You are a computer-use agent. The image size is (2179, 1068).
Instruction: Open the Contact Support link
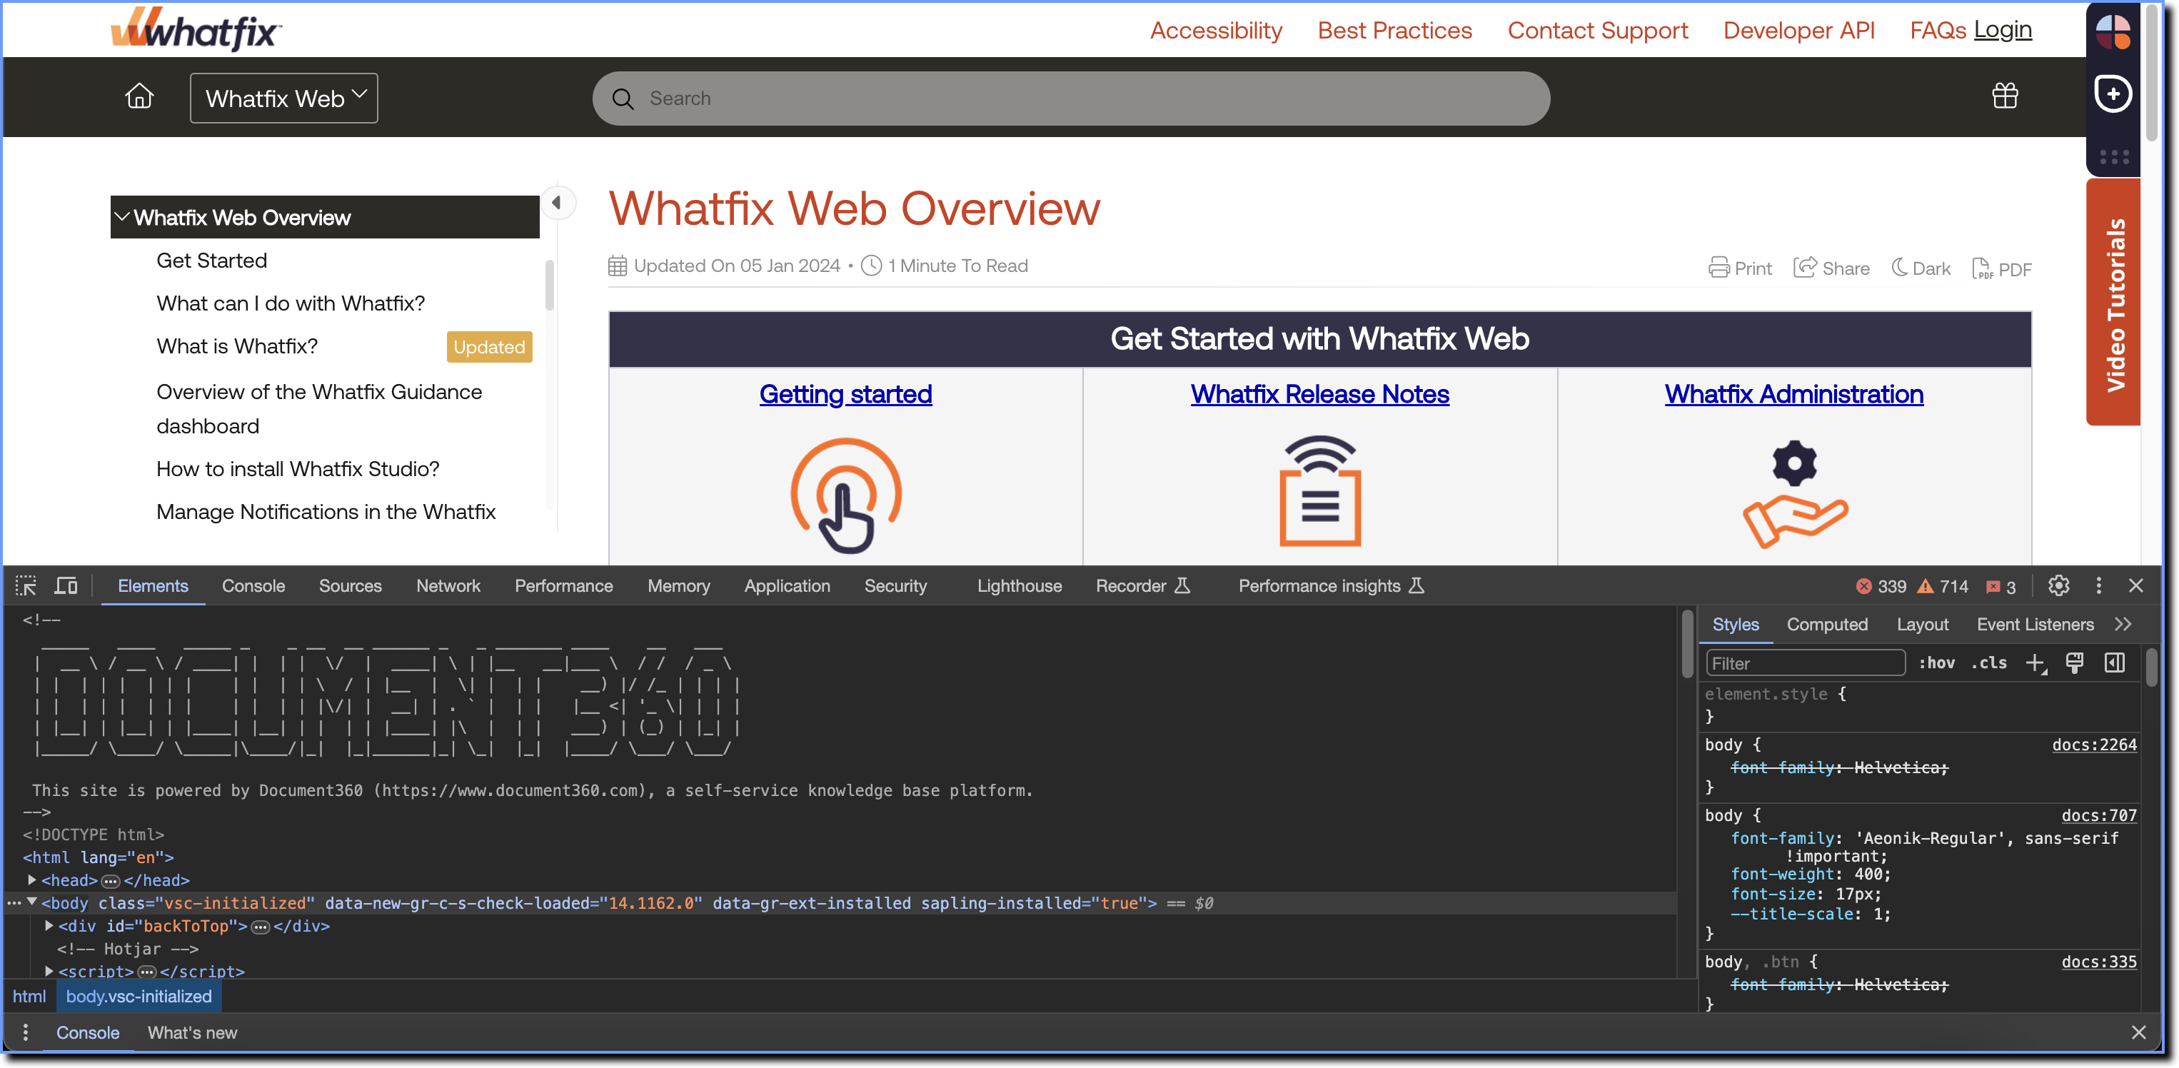click(1596, 31)
